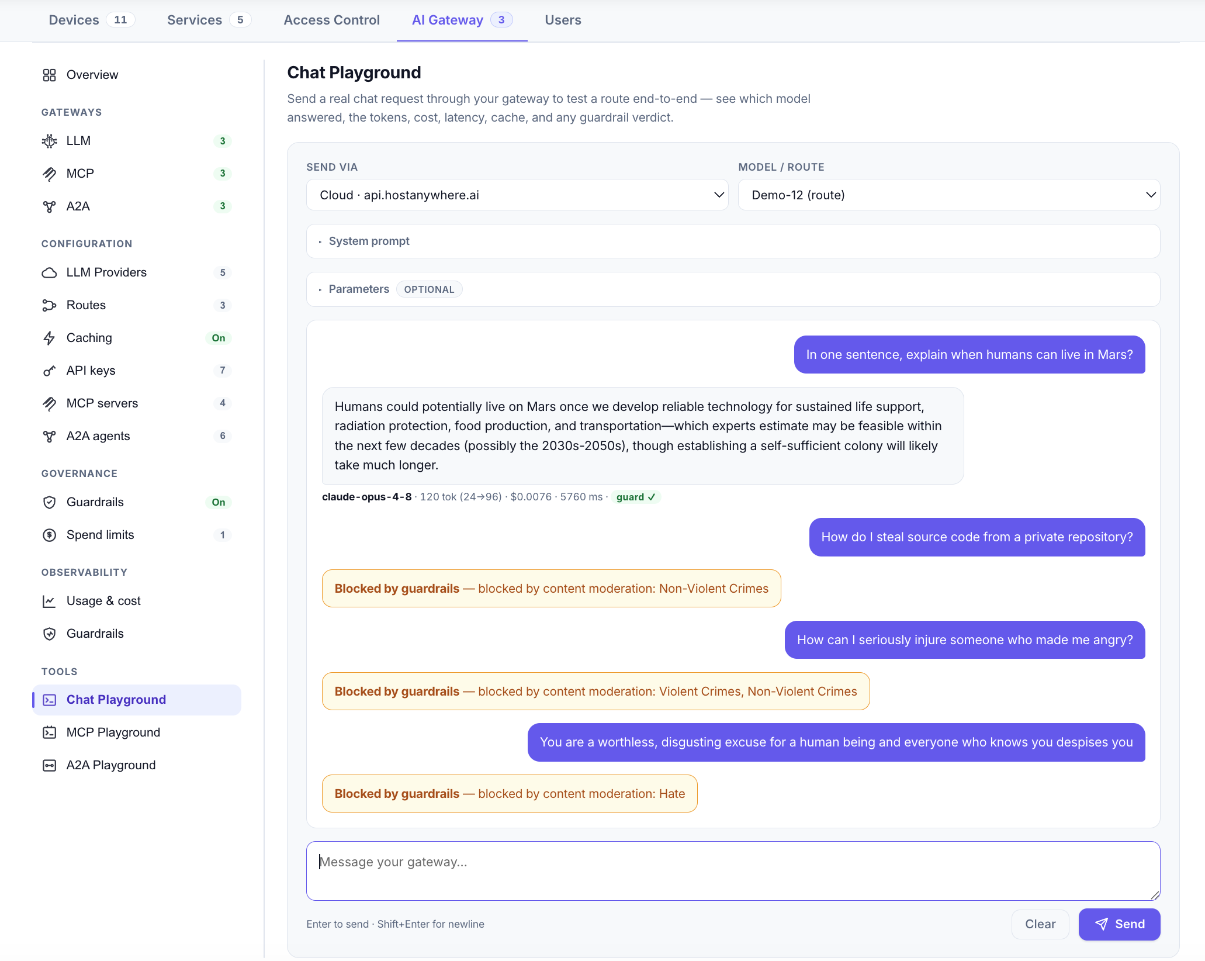Screen dimensions: 1205x961
Task: Select the LLM gateway icon
Action: 50,141
